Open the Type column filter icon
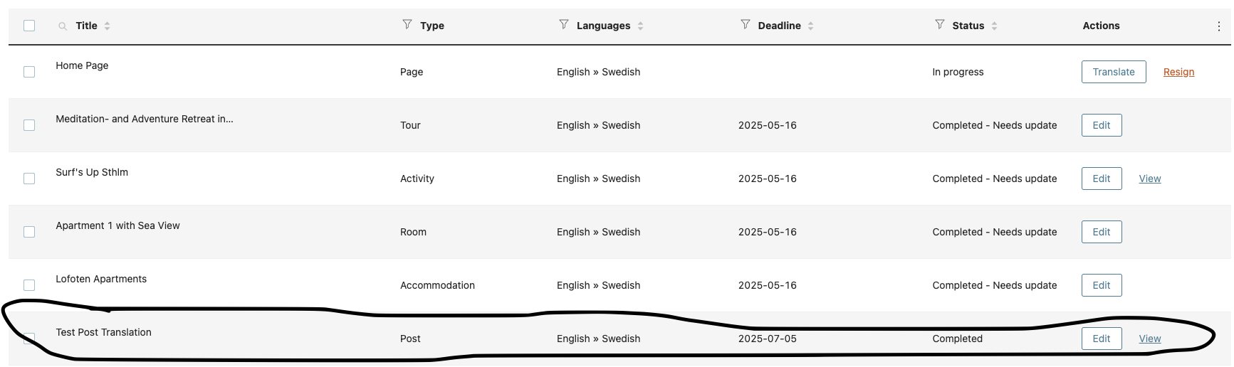 [407, 24]
